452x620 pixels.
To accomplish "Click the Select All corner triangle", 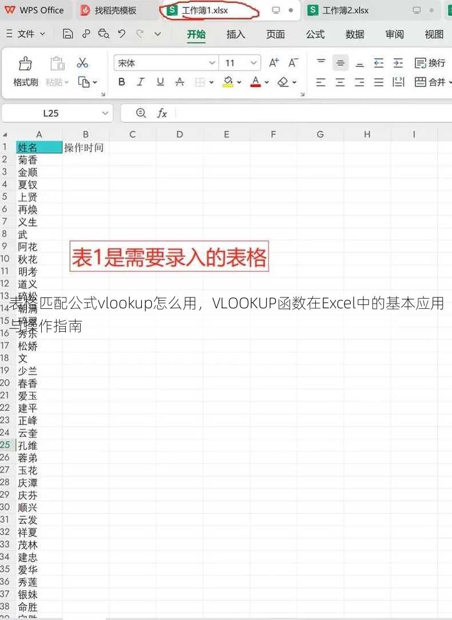I will 5,134.
